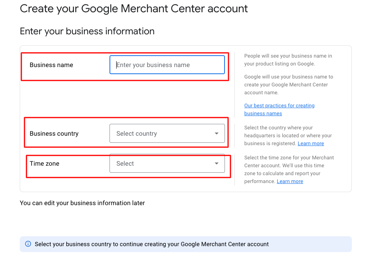Click the "Business country" field label

(54, 134)
